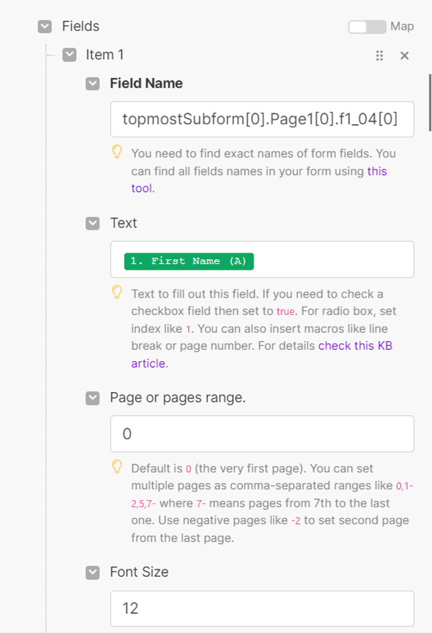Open the 'check this KB article' link

(355, 346)
